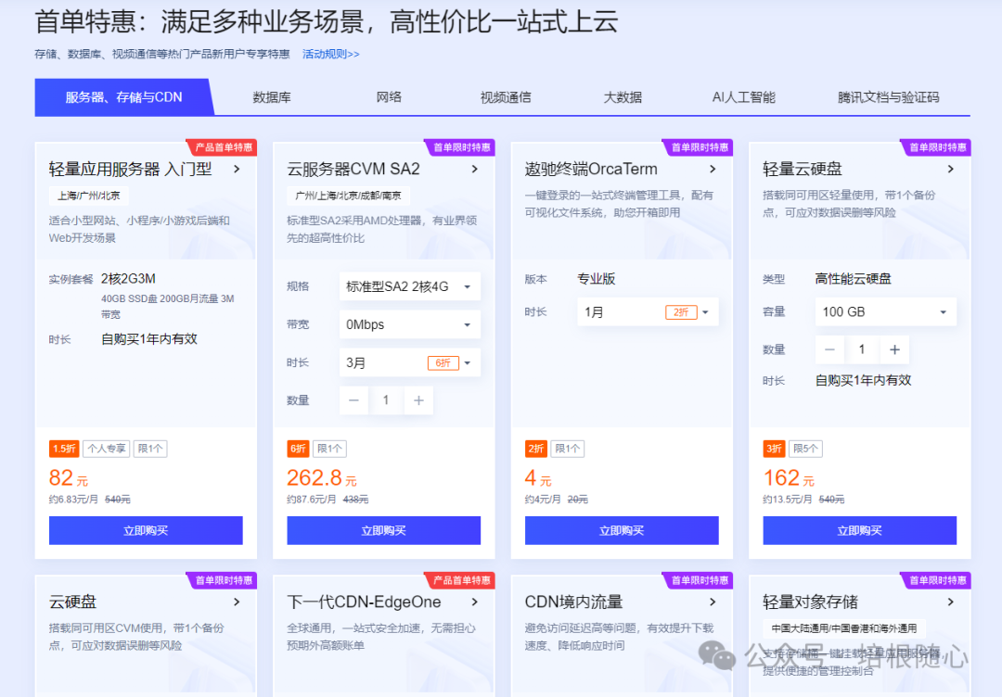Image resolution: width=1002 pixels, height=697 pixels.
Task: Increase 轻量云硬盘 quantity with plus
Action: tap(894, 349)
